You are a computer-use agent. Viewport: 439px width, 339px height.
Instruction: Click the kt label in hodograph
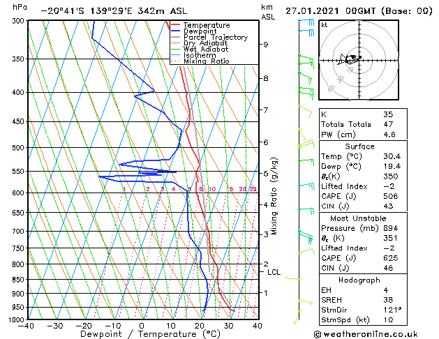tap(325, 25)
